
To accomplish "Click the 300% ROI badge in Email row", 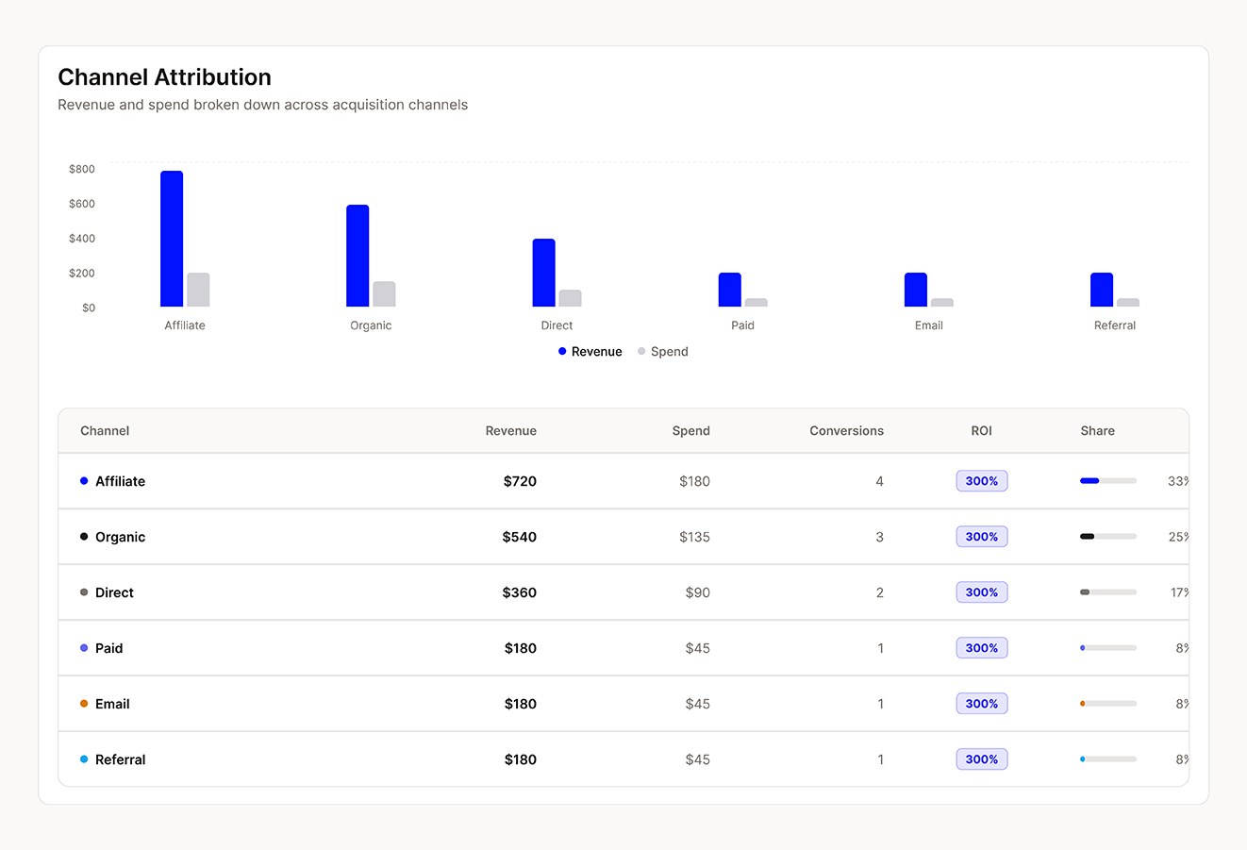I will coord(982,704).
